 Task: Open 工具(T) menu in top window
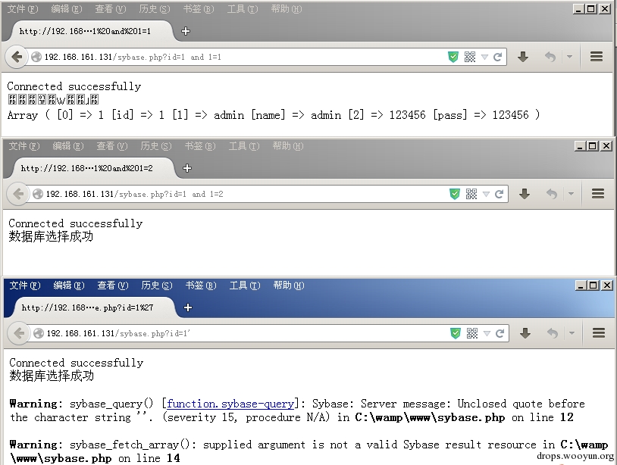(x=243, y=9)
